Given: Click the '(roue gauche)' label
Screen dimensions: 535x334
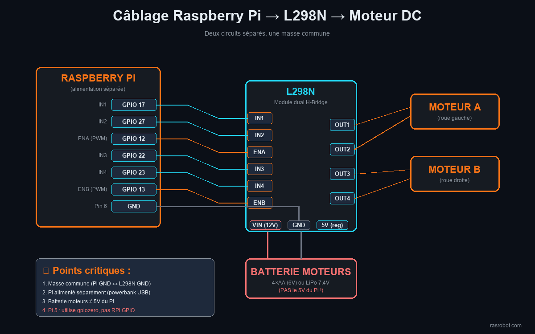Looking at the screenshot, I should [x=455, y=118].
